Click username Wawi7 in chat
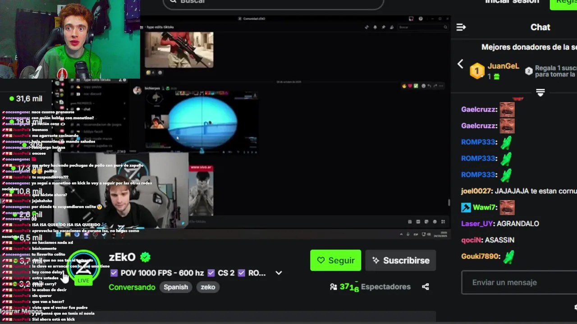Viewport: 577px width, 324px height. (x=484, y=207)
